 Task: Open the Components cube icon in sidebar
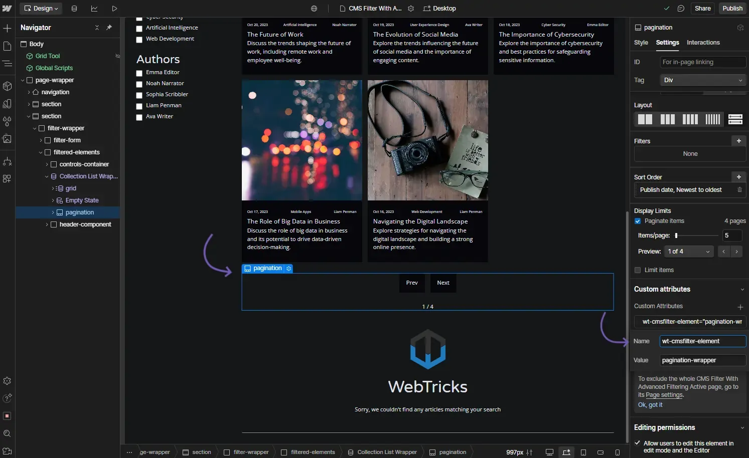pos(7,86)
